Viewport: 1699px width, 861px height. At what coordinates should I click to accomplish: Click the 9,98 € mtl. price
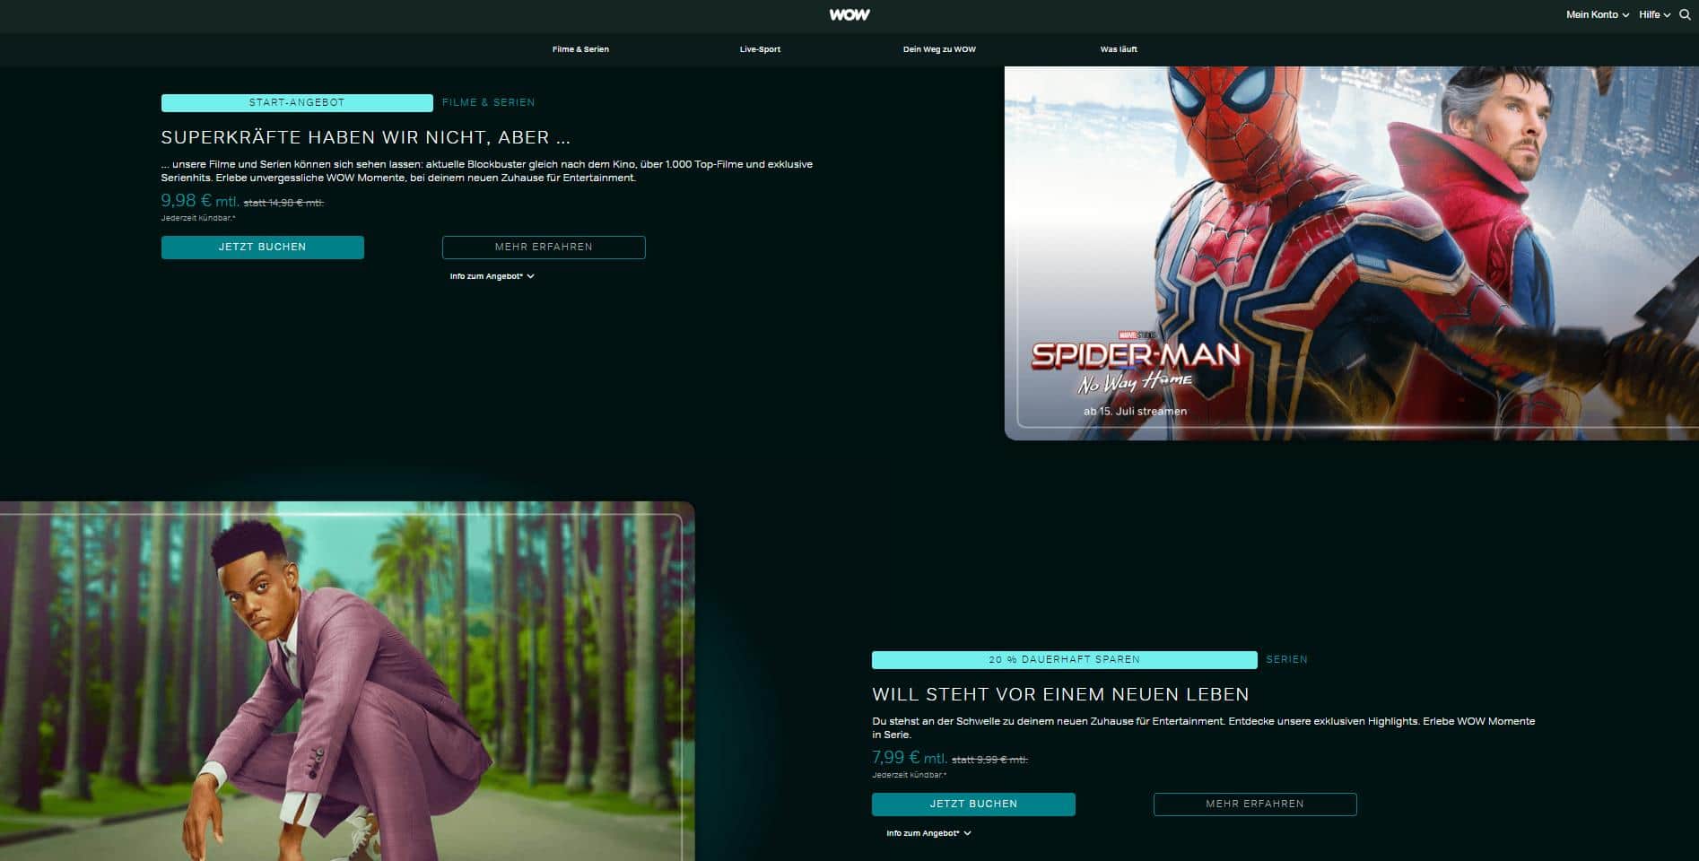click(x=200, y=201)
